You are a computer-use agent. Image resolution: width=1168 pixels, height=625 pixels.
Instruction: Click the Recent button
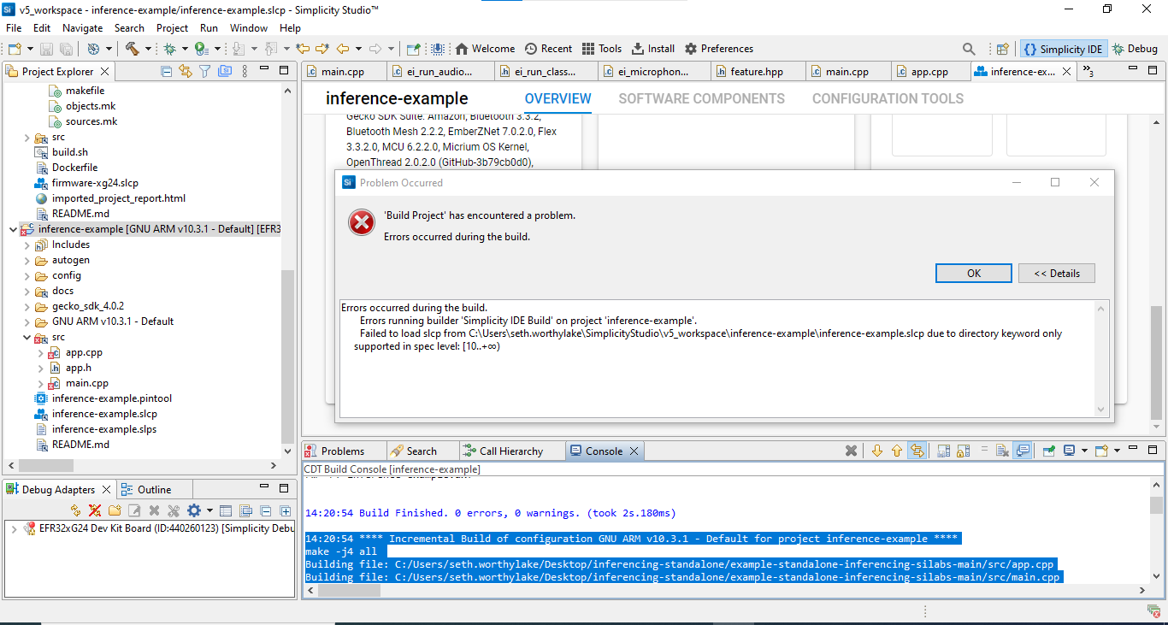click(548, 49)
